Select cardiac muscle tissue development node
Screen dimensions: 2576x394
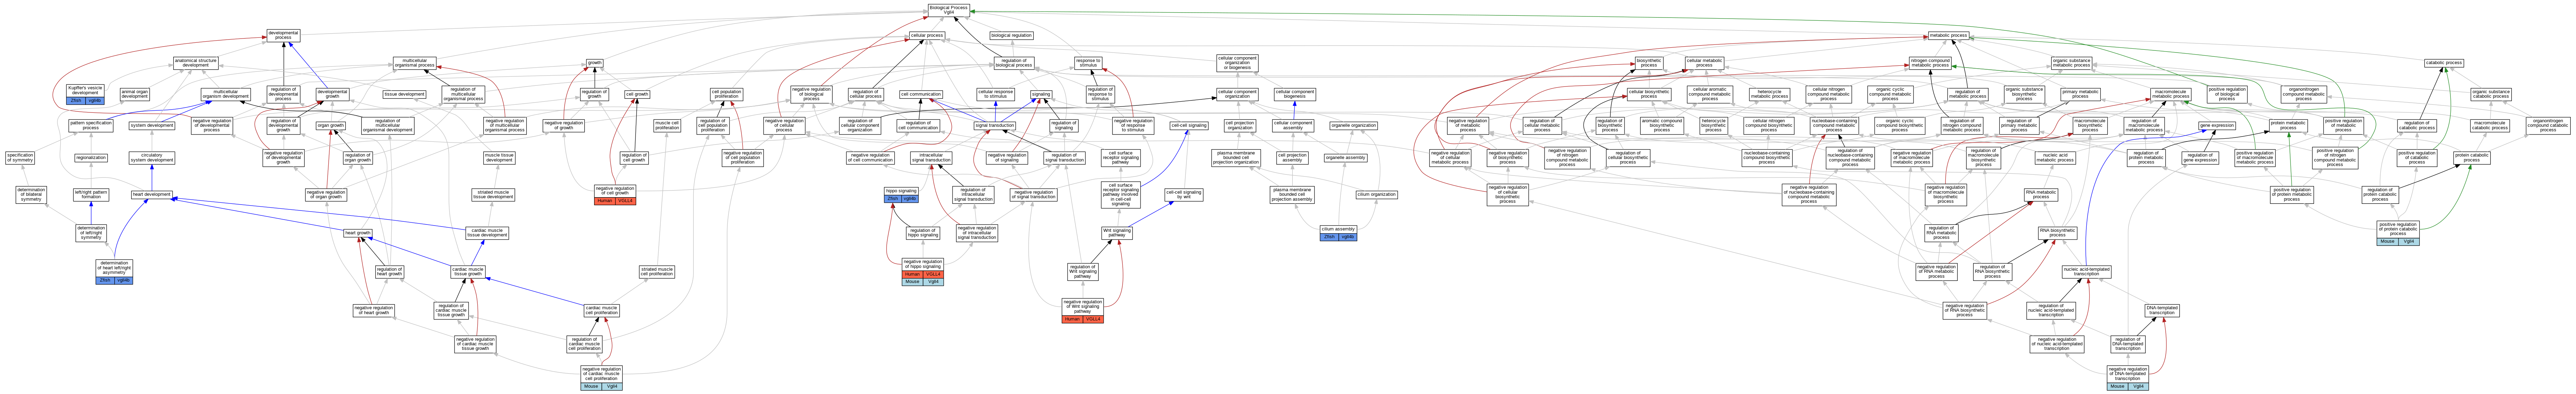pyautogui.click(x=488, y=233)
